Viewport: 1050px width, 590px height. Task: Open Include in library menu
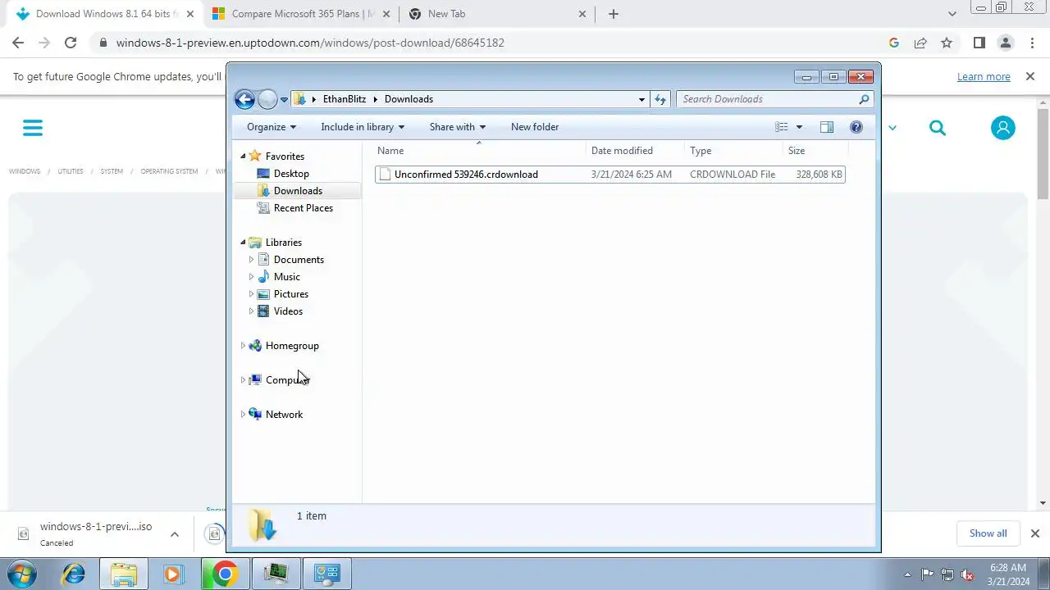click(x=363, y=127)
